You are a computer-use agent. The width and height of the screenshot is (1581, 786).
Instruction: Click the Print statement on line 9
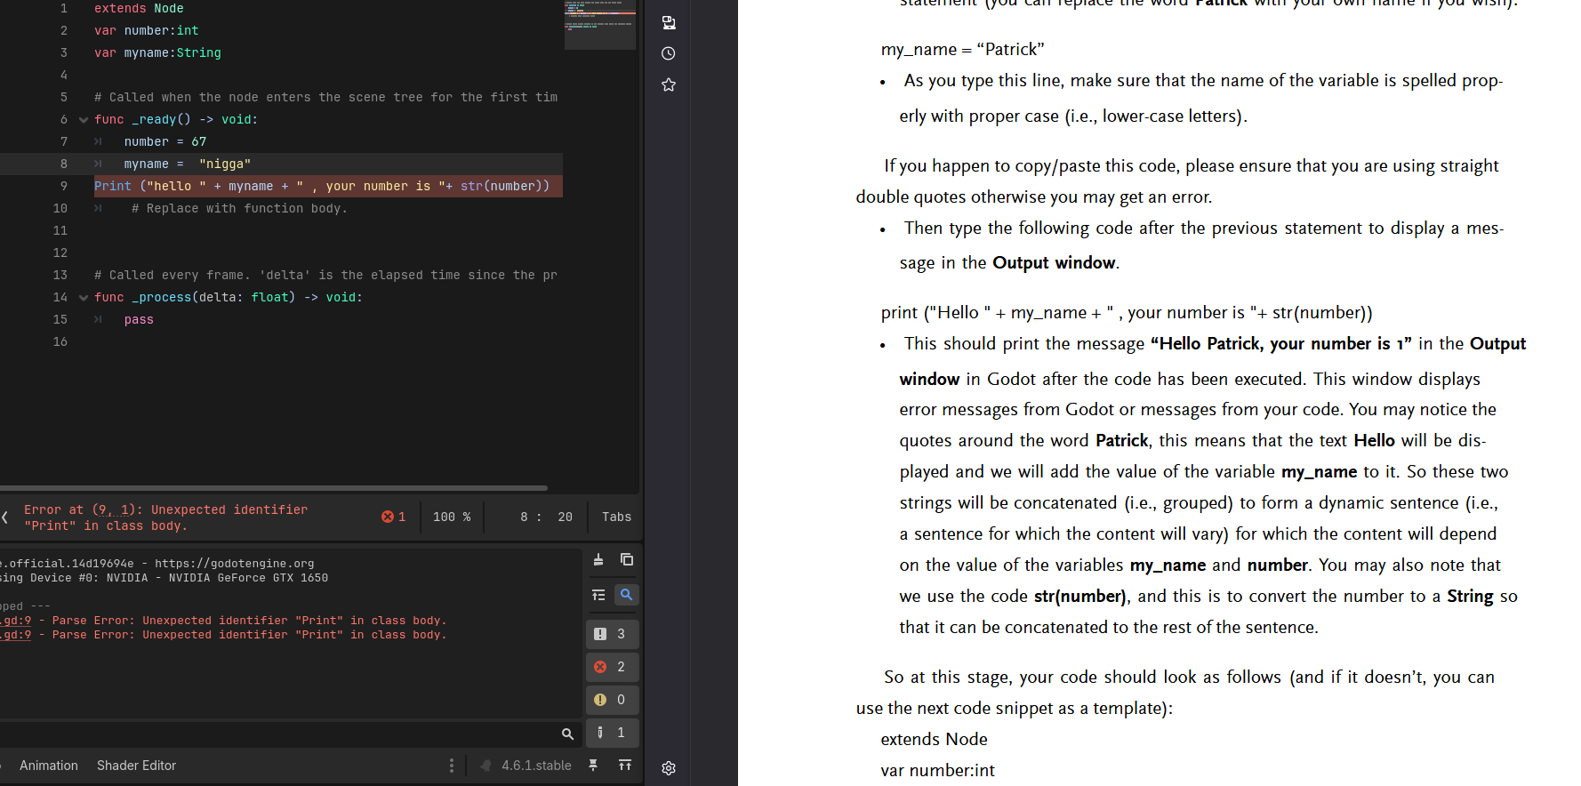pos(322,187)
